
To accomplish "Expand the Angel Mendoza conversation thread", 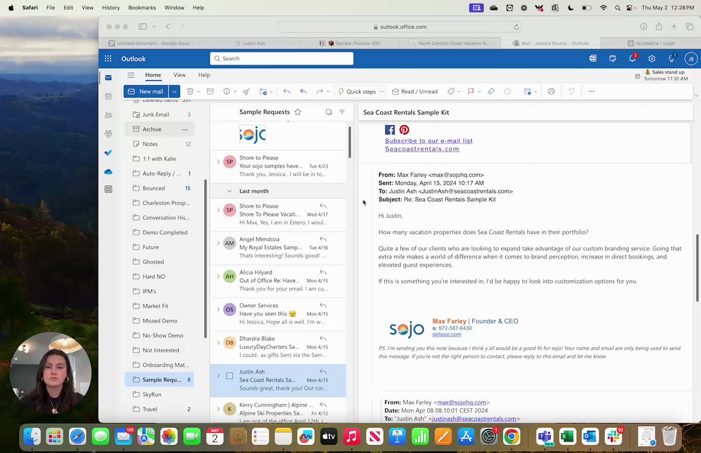I will coord(218,243).
